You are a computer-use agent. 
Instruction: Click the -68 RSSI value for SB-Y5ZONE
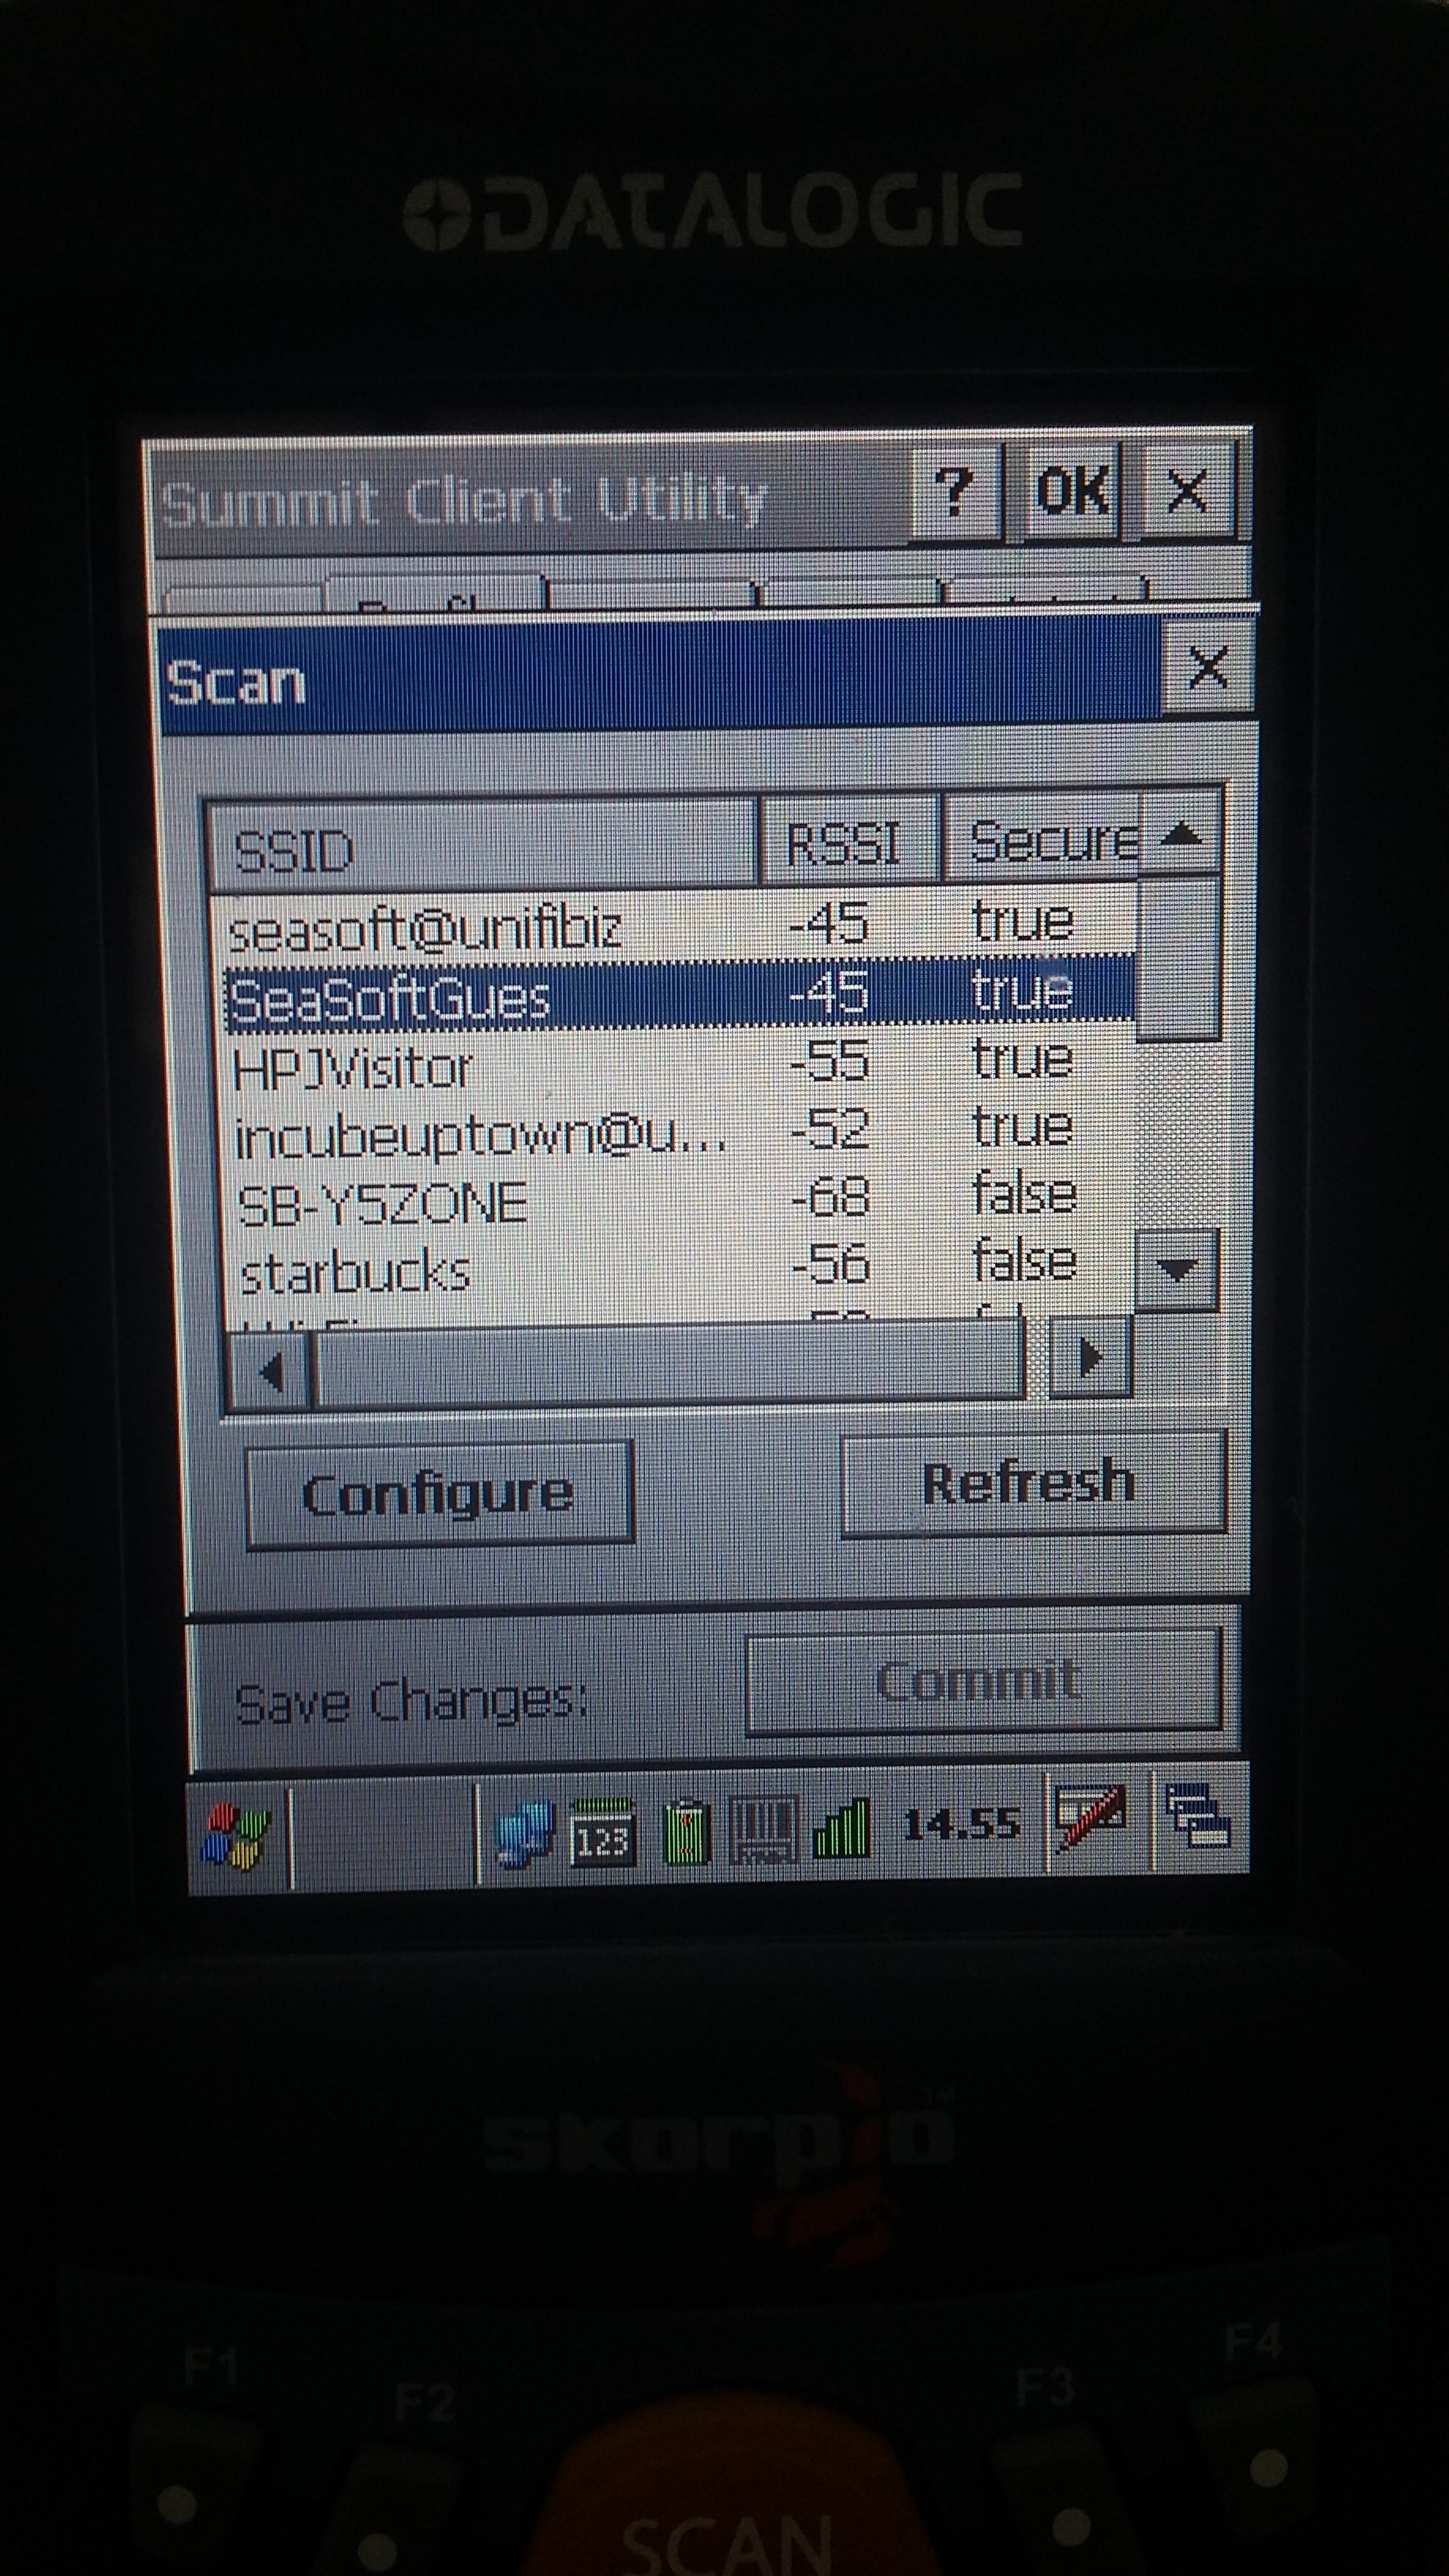(x=830, y=1196)
